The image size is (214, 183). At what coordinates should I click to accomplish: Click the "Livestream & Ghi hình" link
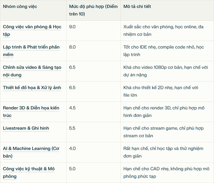coord(26,128)
